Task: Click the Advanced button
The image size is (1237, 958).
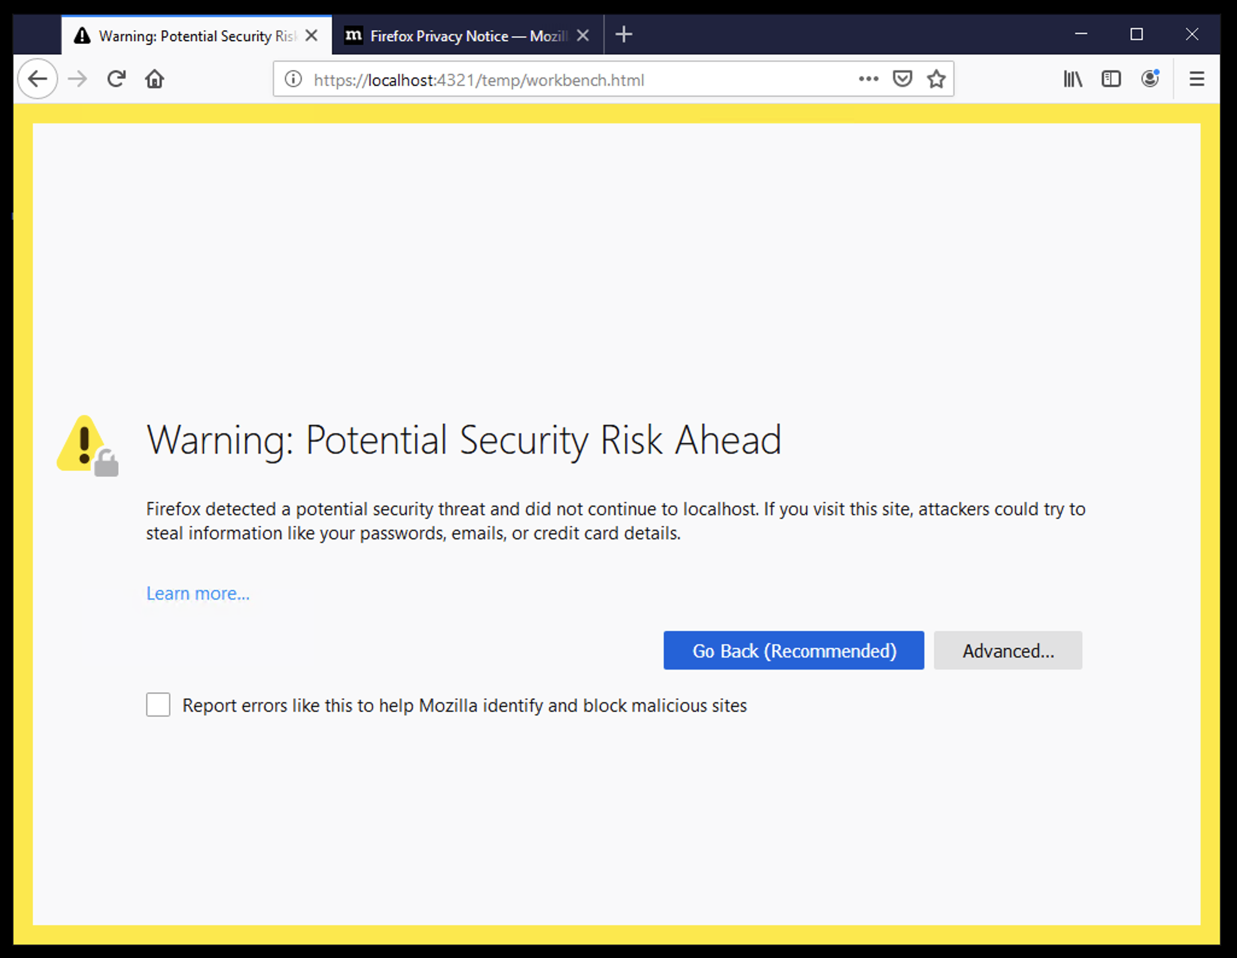Action: point(1008,650)
